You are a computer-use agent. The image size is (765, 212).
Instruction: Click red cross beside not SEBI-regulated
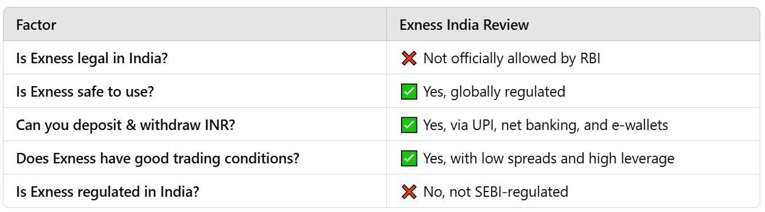pyautogui.click(x=409, y=191)
